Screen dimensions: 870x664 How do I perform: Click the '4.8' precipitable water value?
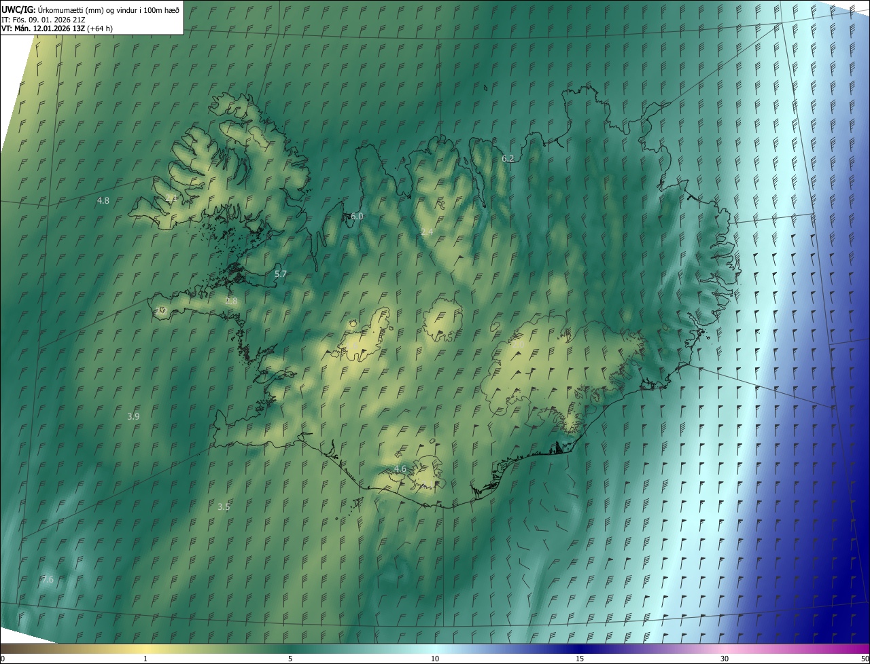point(103,200)
